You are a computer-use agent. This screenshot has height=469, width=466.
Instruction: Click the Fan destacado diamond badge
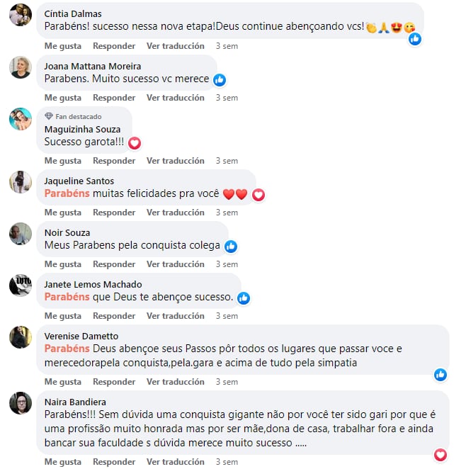tap(49, 116)
